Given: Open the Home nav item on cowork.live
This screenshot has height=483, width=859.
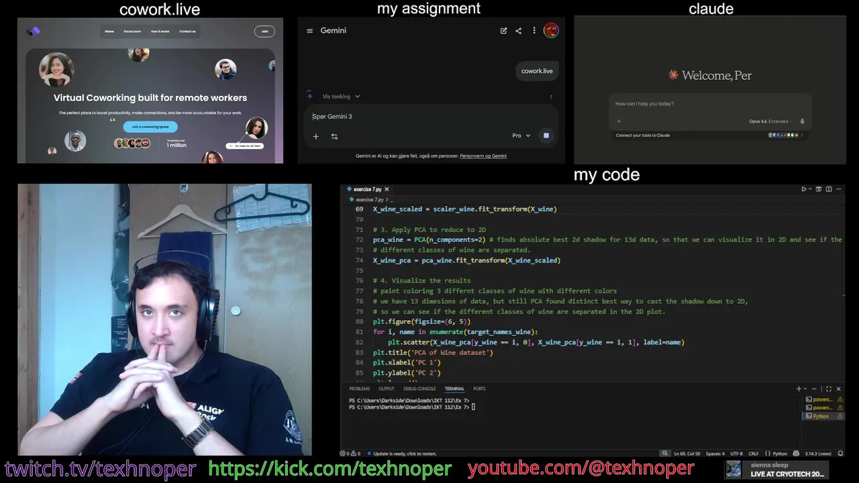Looking at the screenshot, I should [109, 31].
